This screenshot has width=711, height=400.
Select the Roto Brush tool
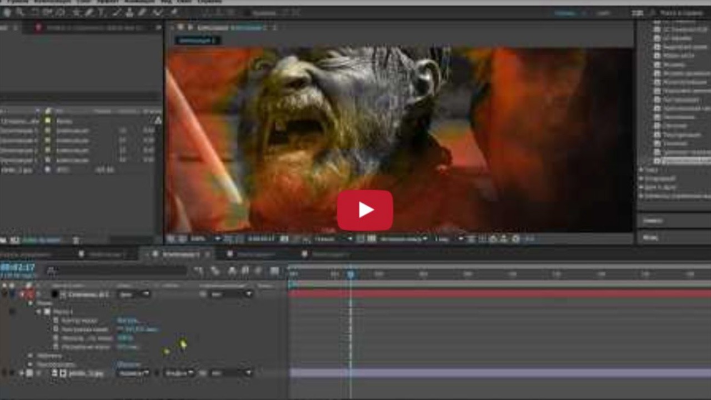158,12
